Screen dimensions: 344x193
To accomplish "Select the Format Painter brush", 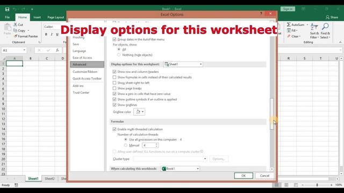I will (16, 36).
